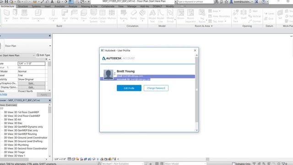The height and width of the screenshot is (165, 293).
Task: Select the Room Separator tool
Action: 190,16
